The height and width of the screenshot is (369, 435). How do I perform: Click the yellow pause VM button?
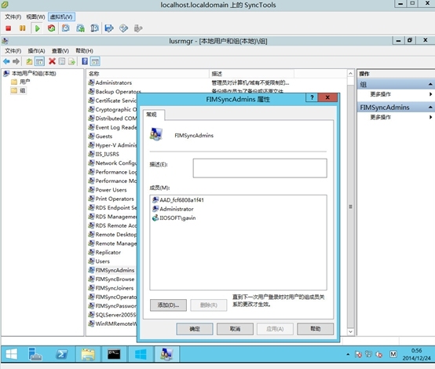coord(23,28)
